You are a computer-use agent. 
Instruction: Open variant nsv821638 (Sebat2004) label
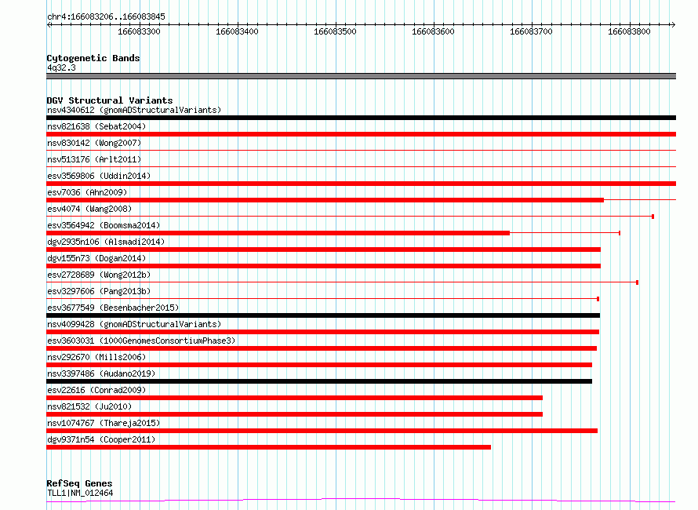(96, 126)
